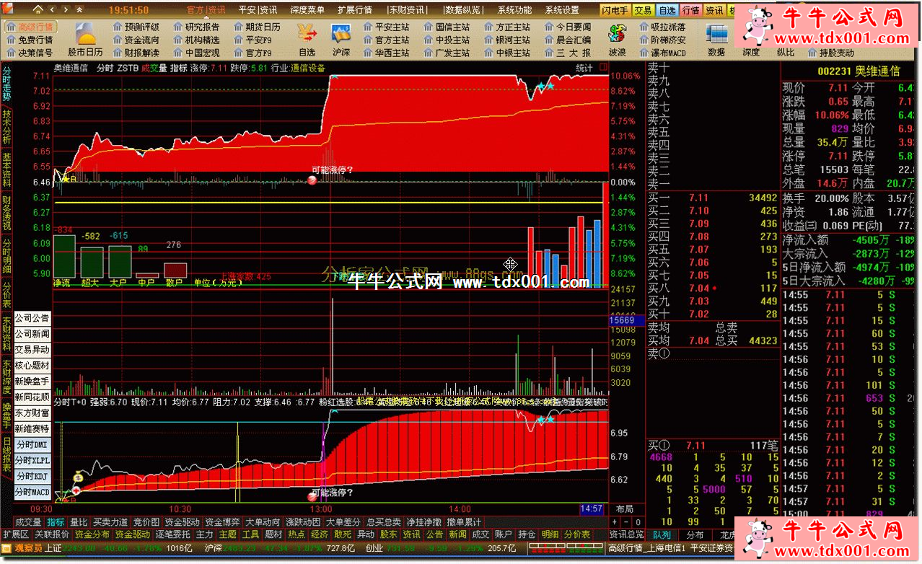922x564 pixels.
Task: Open 预测评级 in toolbar
Action: click(136, 27)
